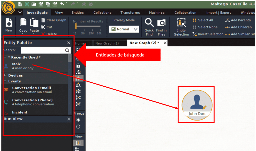This screenshot has height=151, width=256.
Task: Click Add Parents
Action: point(238,20)
